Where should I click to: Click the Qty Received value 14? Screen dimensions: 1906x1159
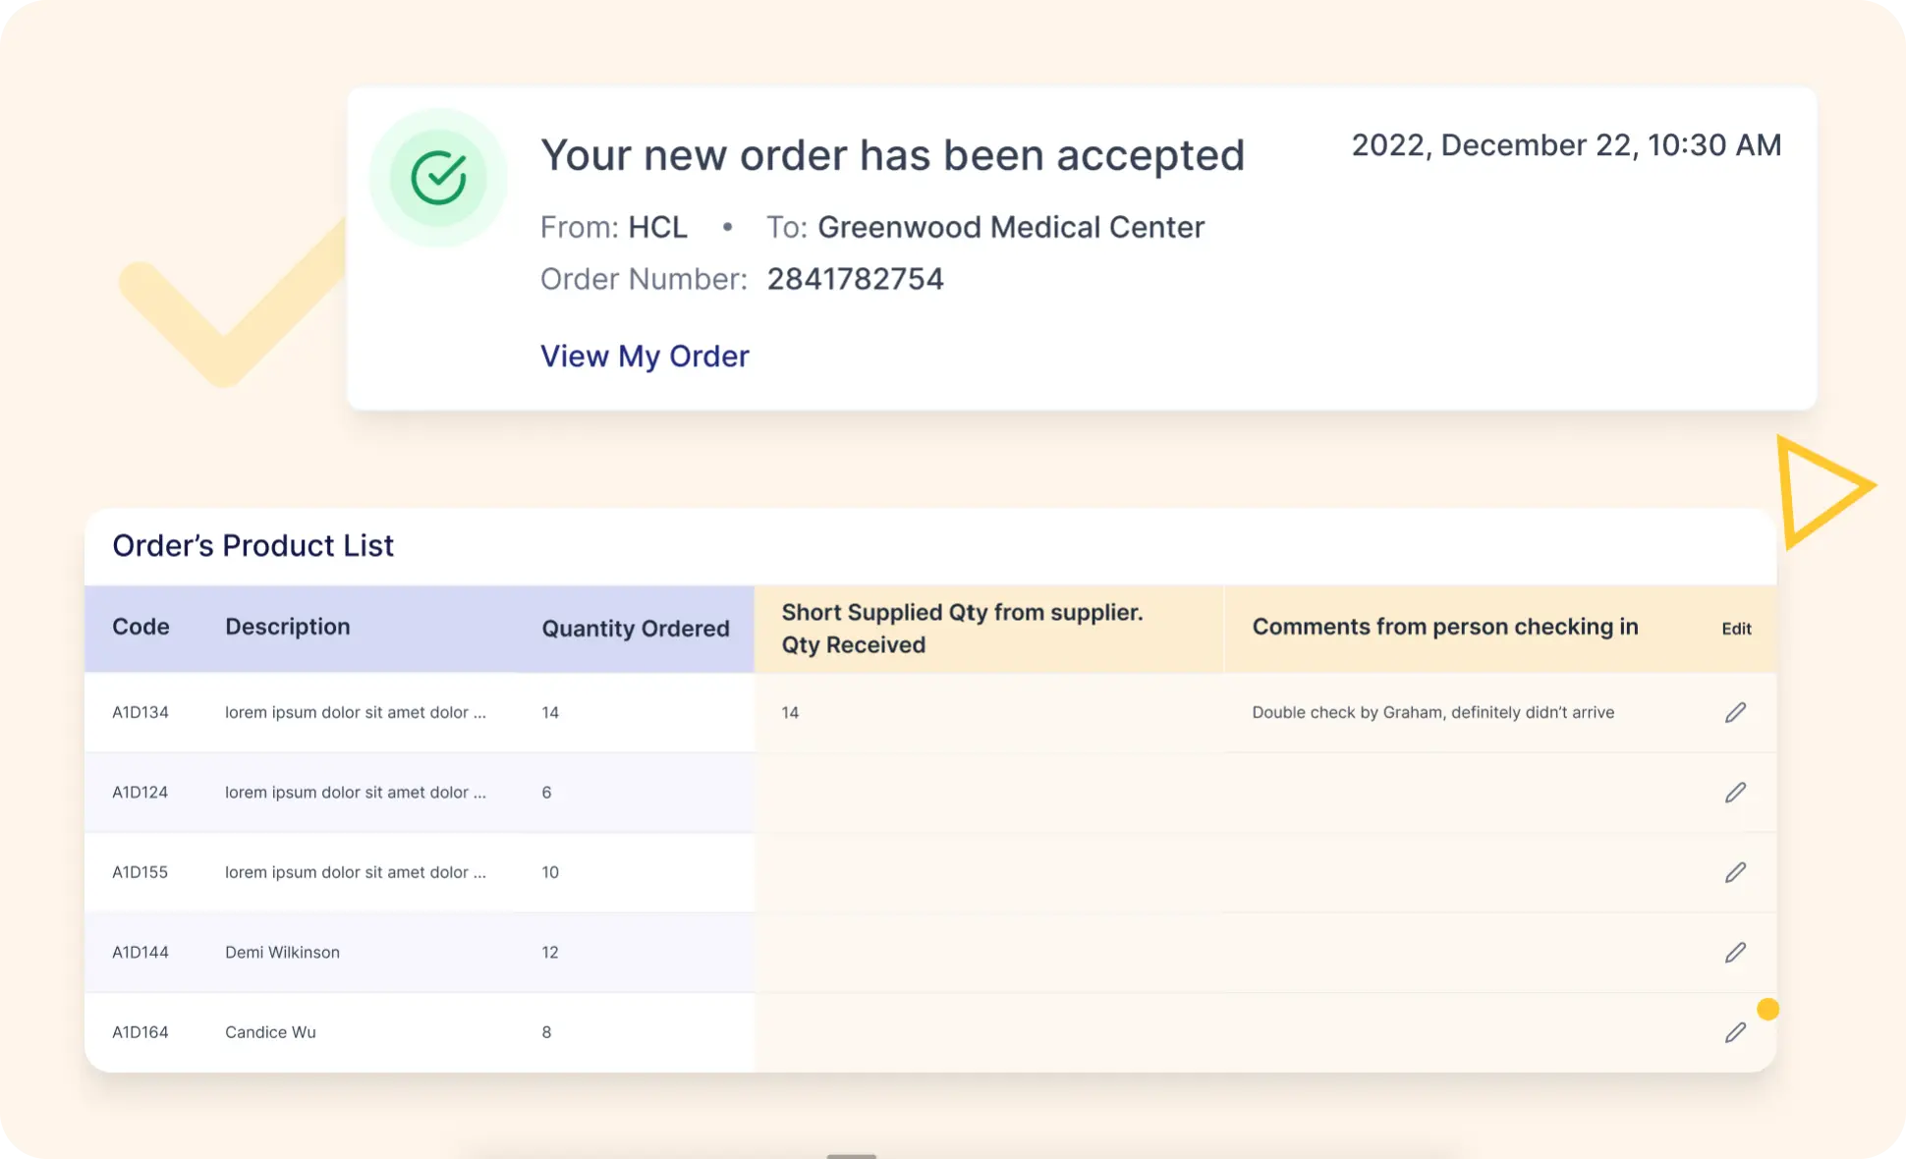[790, 712]
